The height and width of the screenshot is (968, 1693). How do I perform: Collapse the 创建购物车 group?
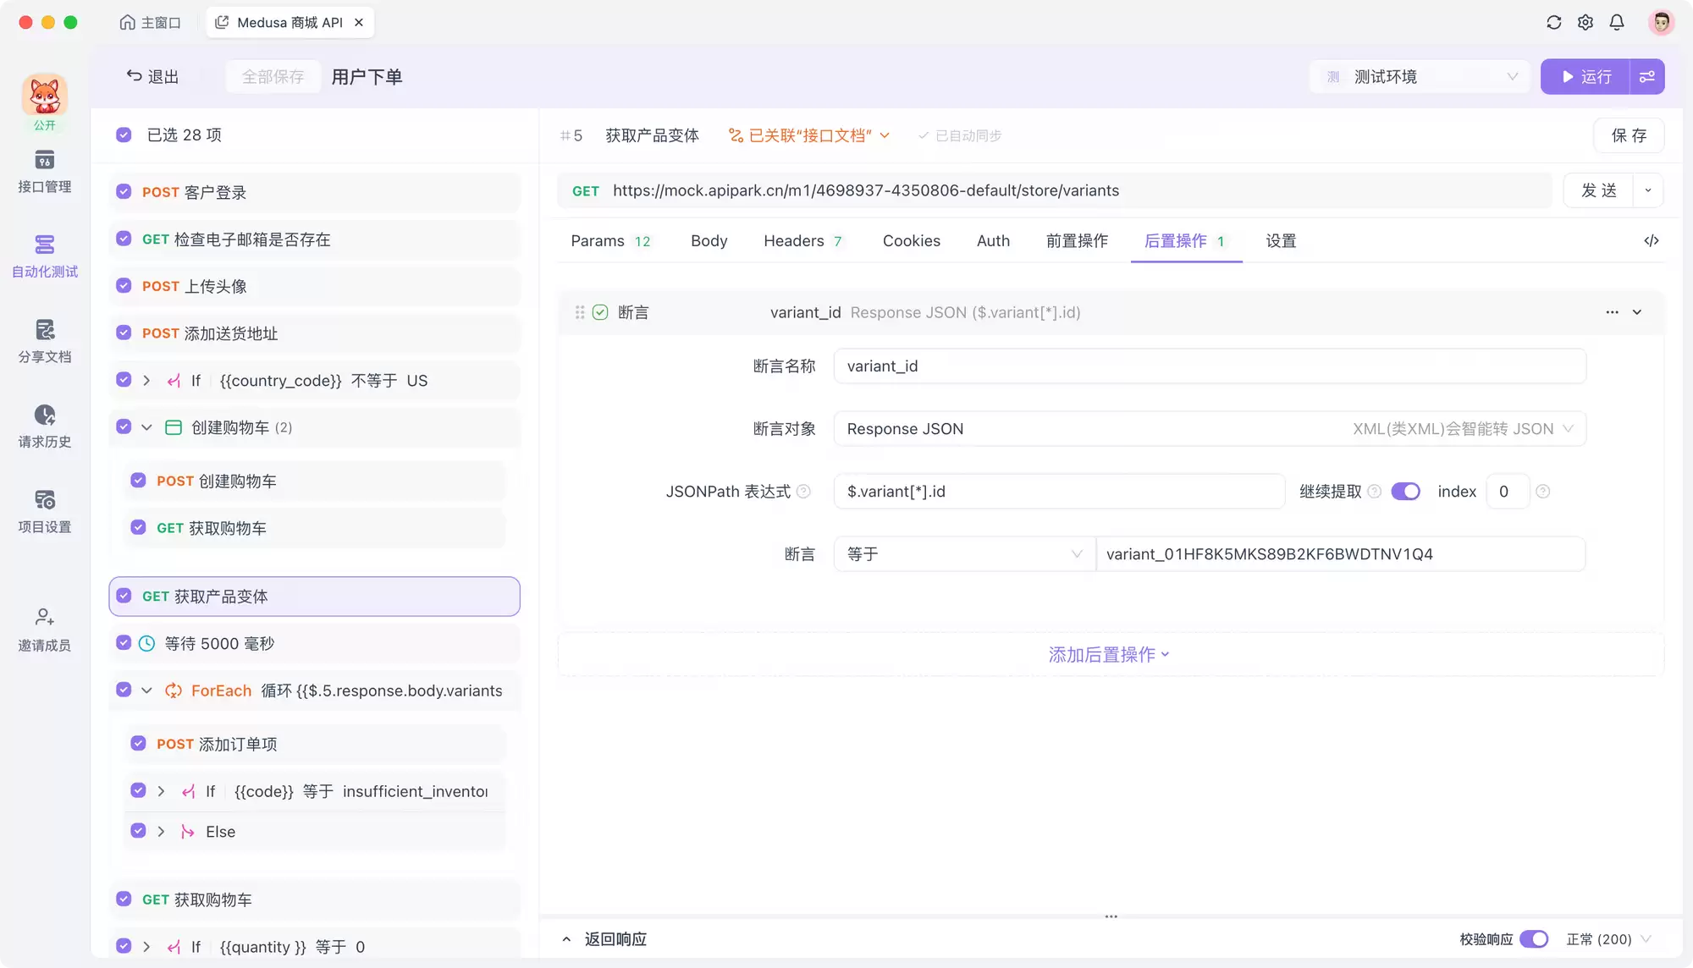point(146,427)
